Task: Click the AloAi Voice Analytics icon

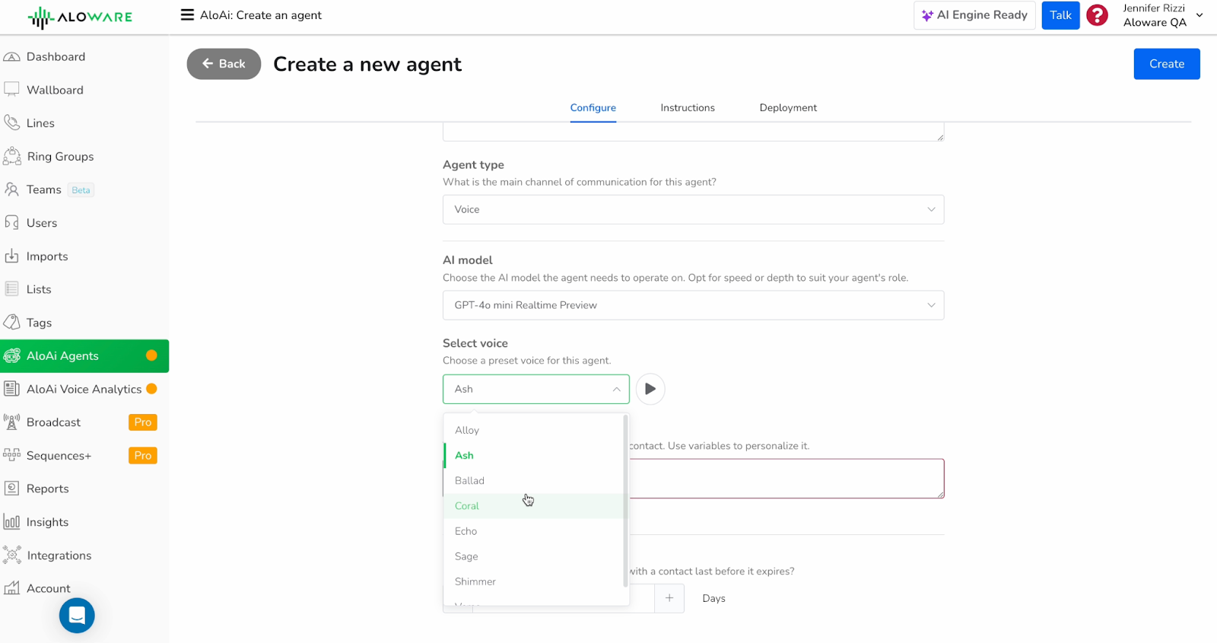Action: coord(11,389)
